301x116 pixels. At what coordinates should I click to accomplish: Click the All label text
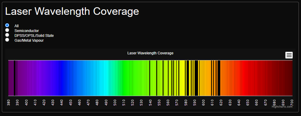(x=16, y=26)
